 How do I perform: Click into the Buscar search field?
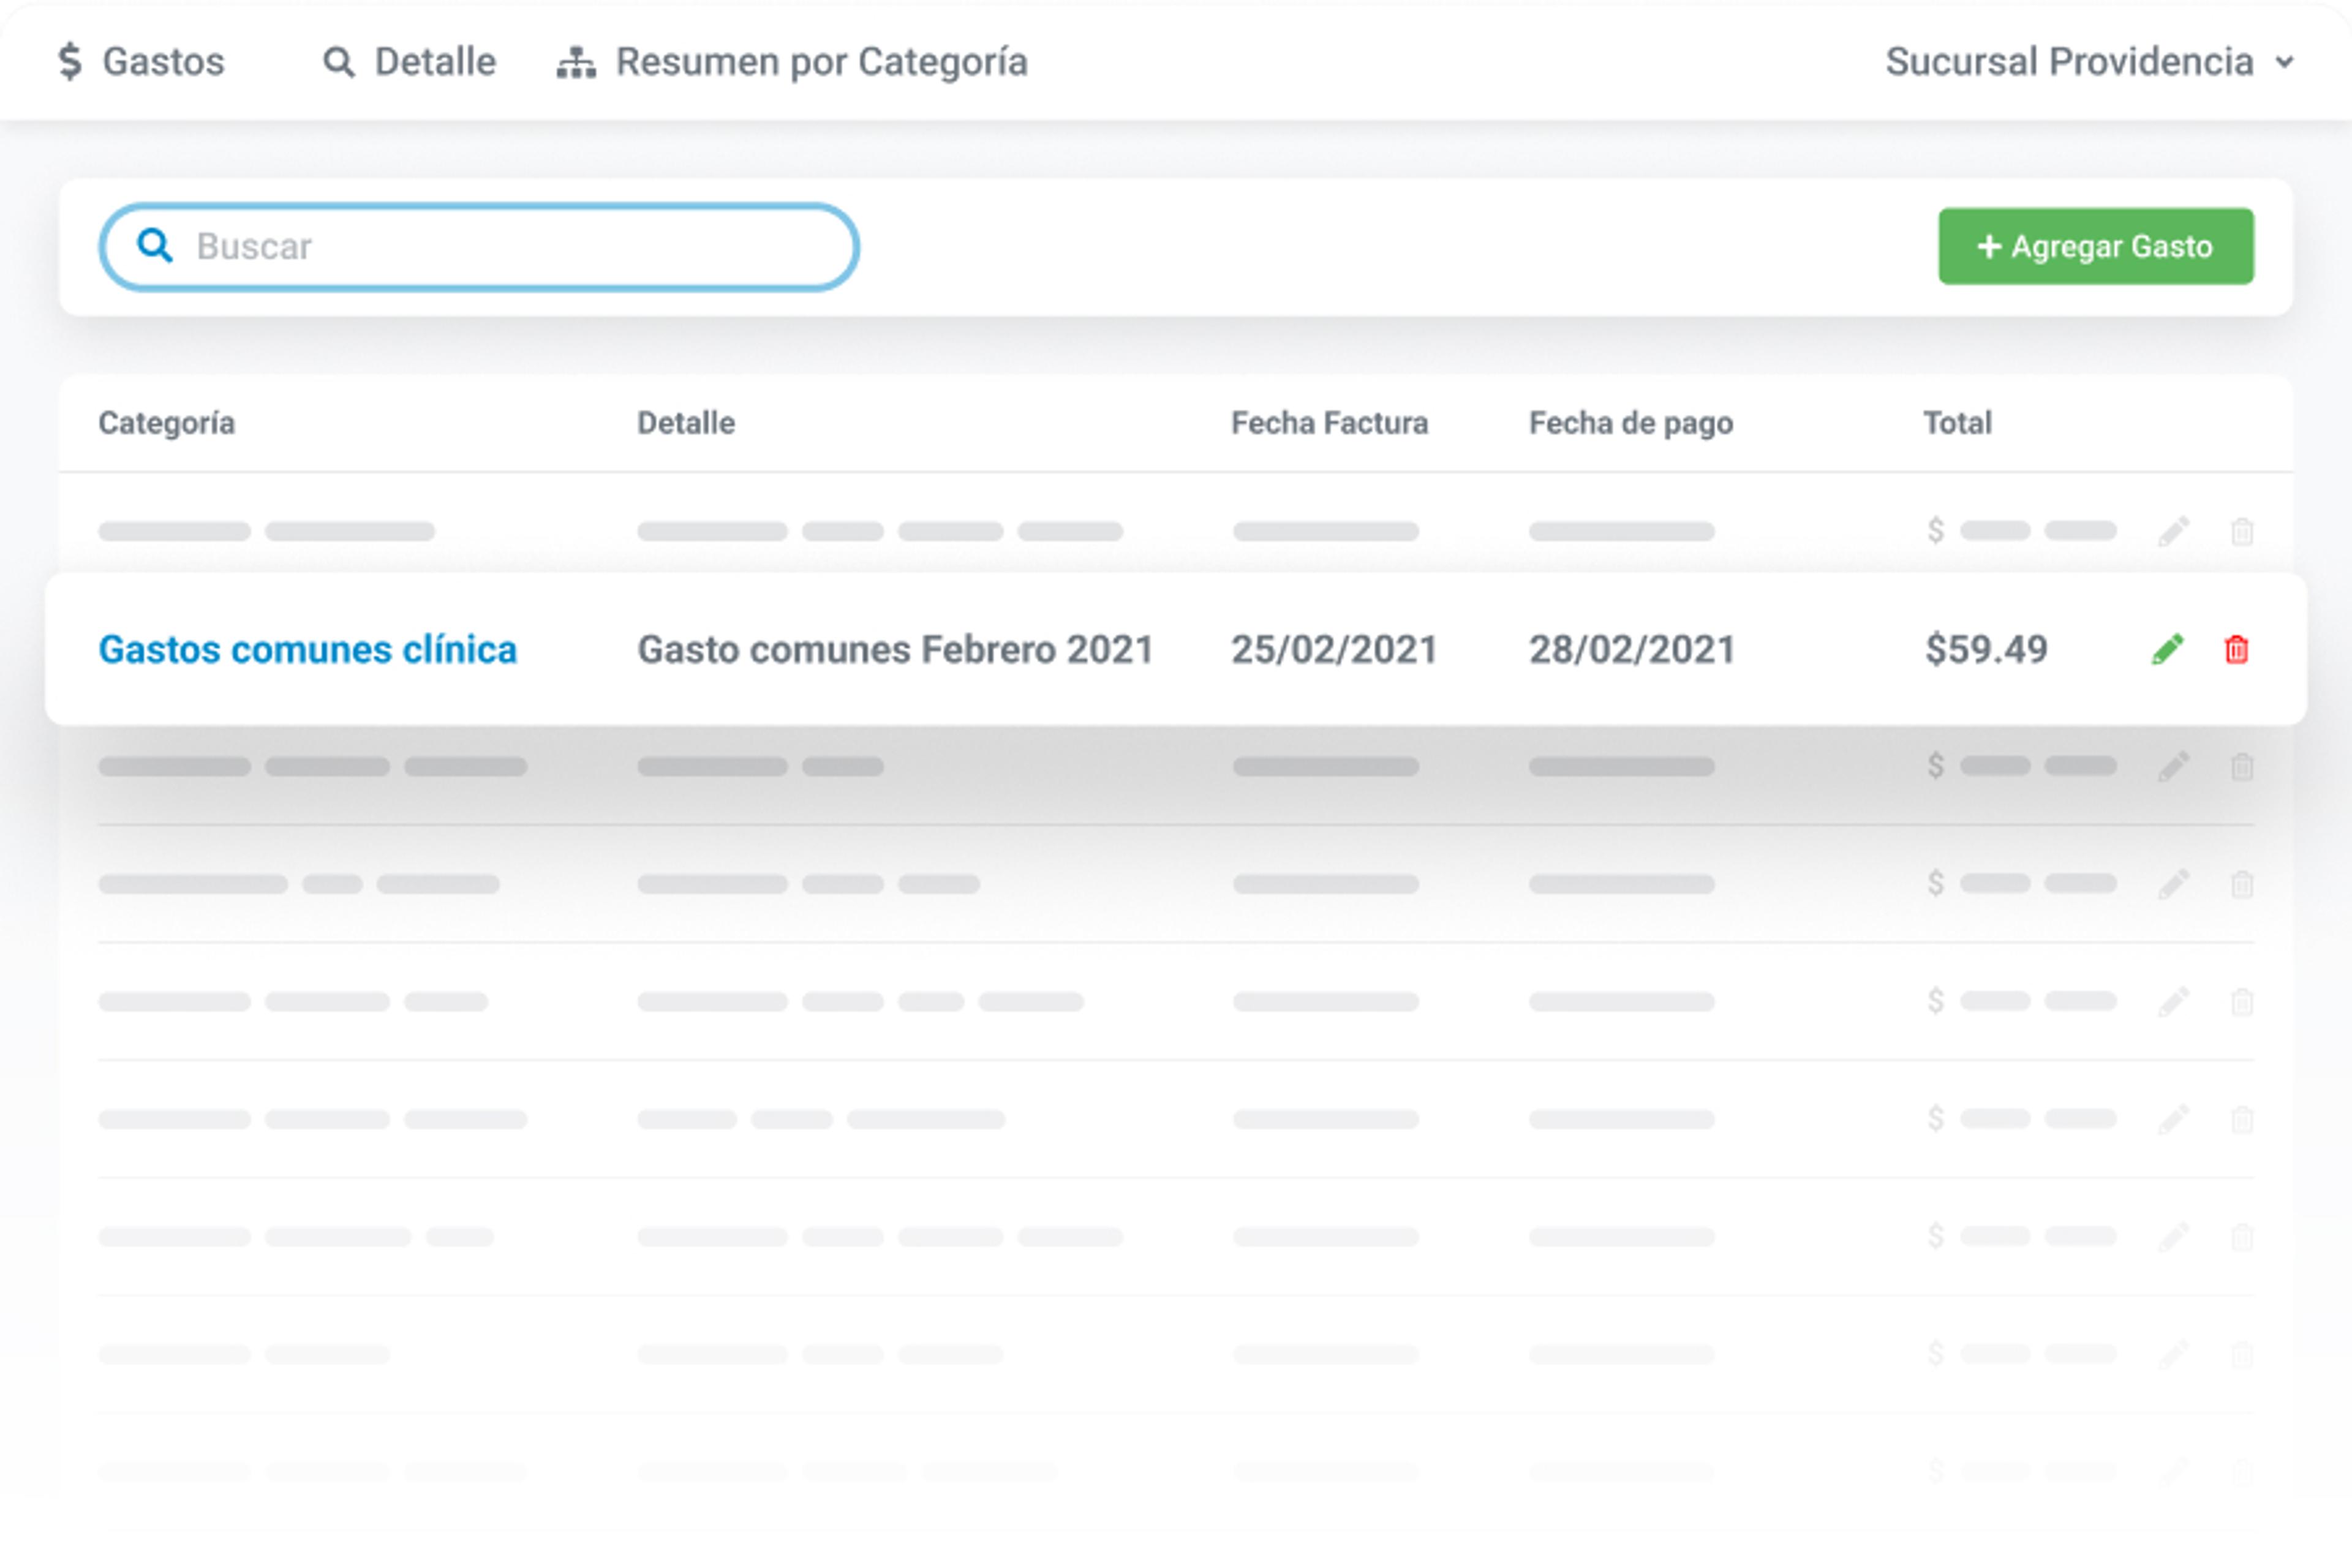coord(479,247)
